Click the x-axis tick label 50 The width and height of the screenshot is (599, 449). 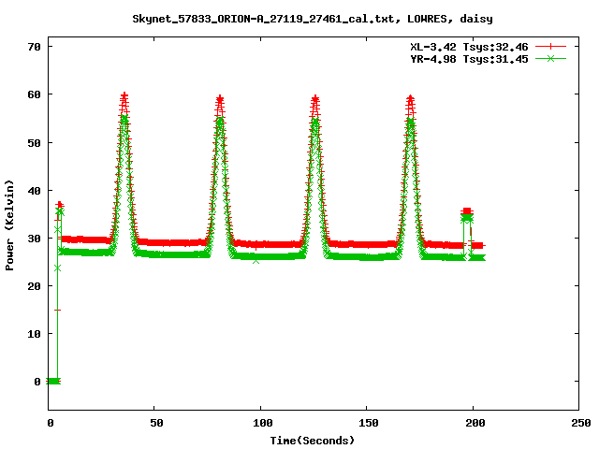156,423
